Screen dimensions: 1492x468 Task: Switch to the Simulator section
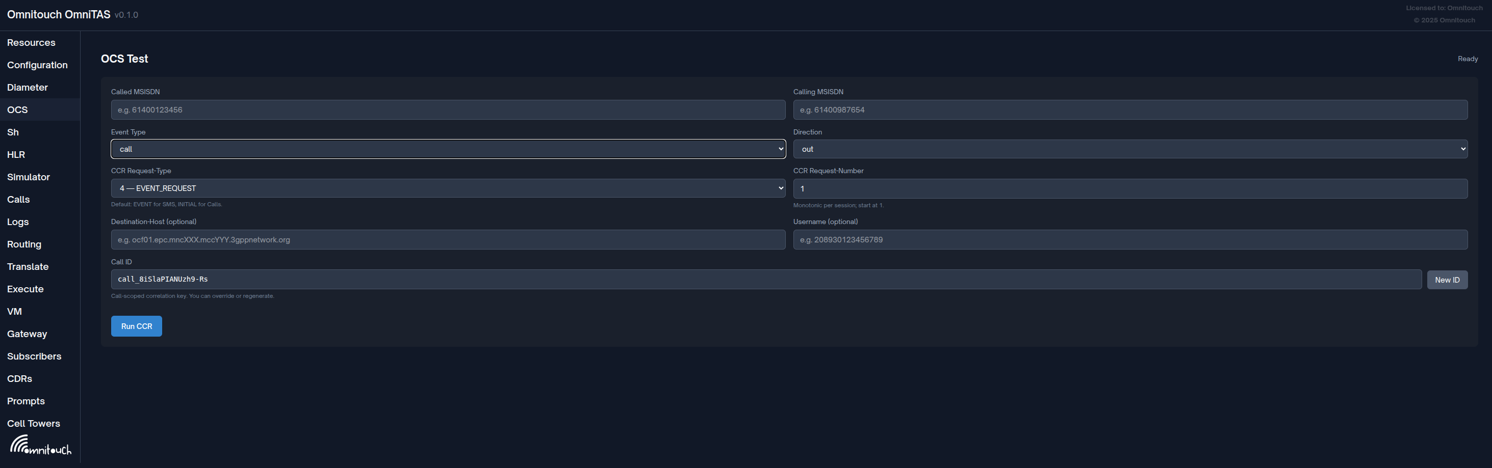pos(28,176)
